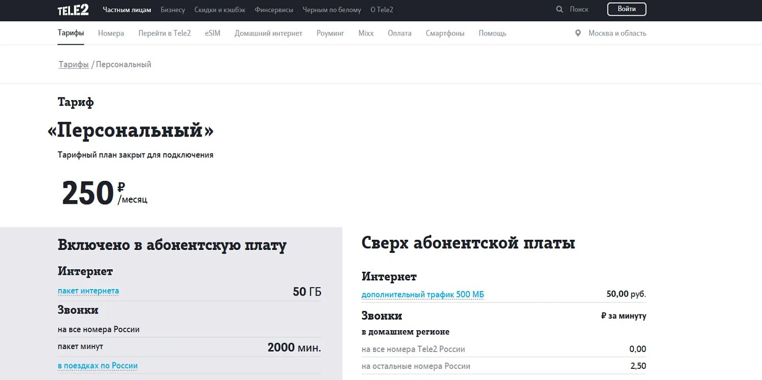Click the Войти login button
This screenshot has height=380, width=762.
[627, 9]
